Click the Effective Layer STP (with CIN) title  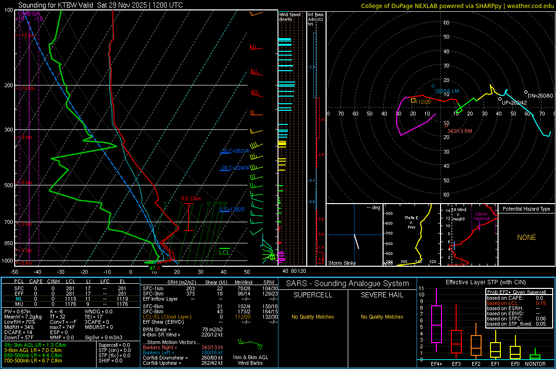pyautogui.click(x=485, y=282)
